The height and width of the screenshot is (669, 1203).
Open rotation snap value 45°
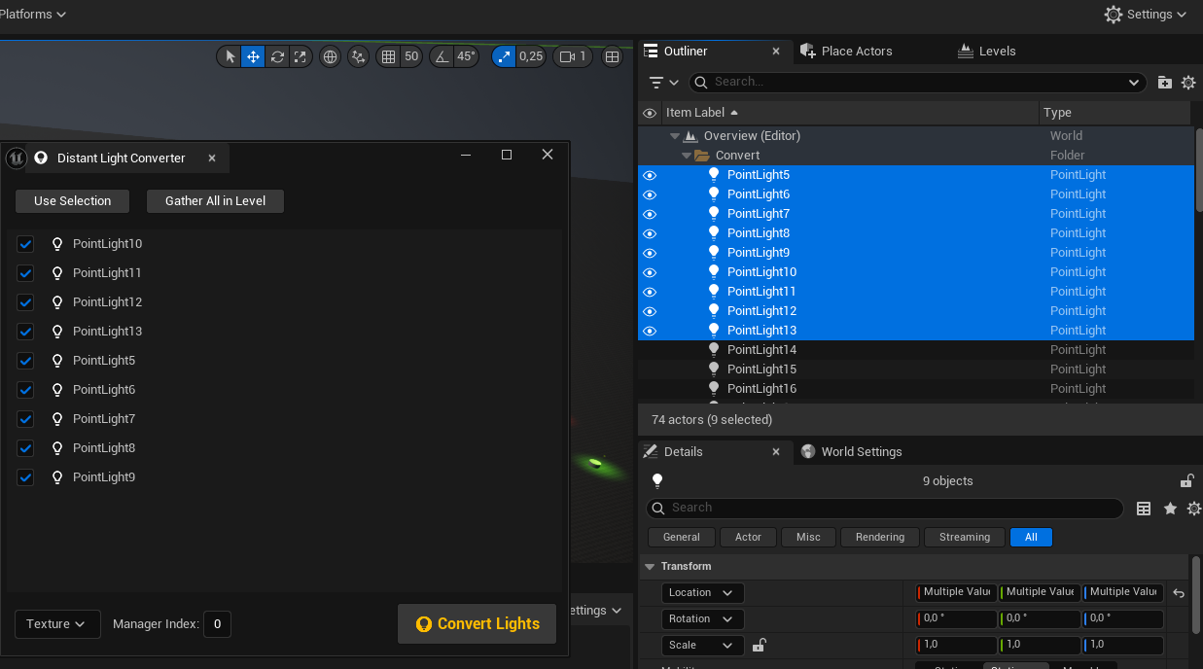(x=467, y=56)
